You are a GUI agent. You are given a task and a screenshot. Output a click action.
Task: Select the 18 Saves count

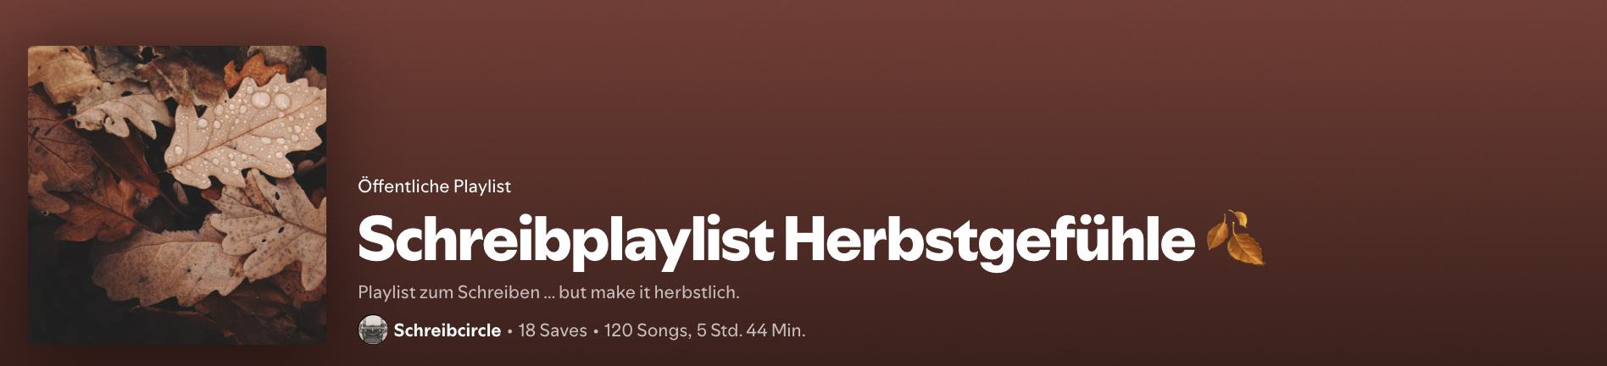[553, 330]
